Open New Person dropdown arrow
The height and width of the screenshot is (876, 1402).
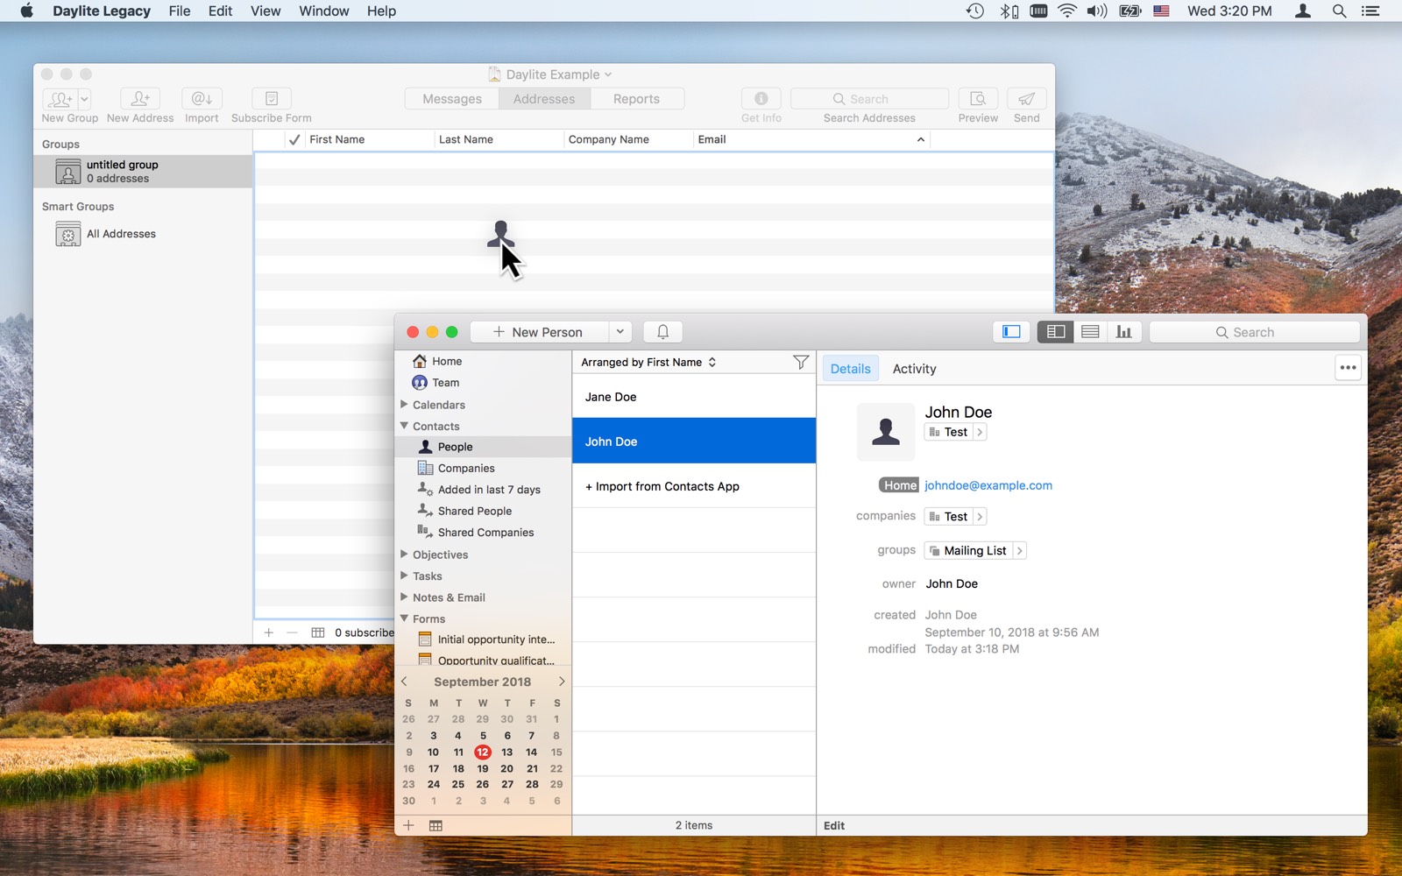click(620, 332)
